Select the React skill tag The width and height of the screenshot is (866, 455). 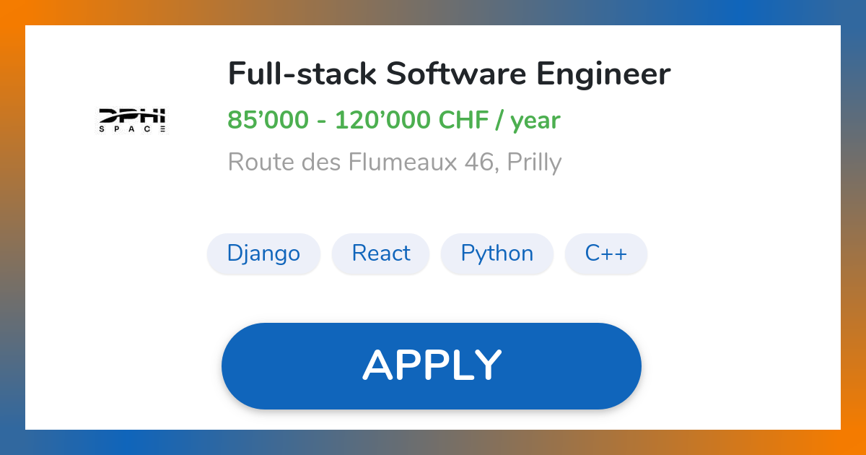click(x=380, y=253)
